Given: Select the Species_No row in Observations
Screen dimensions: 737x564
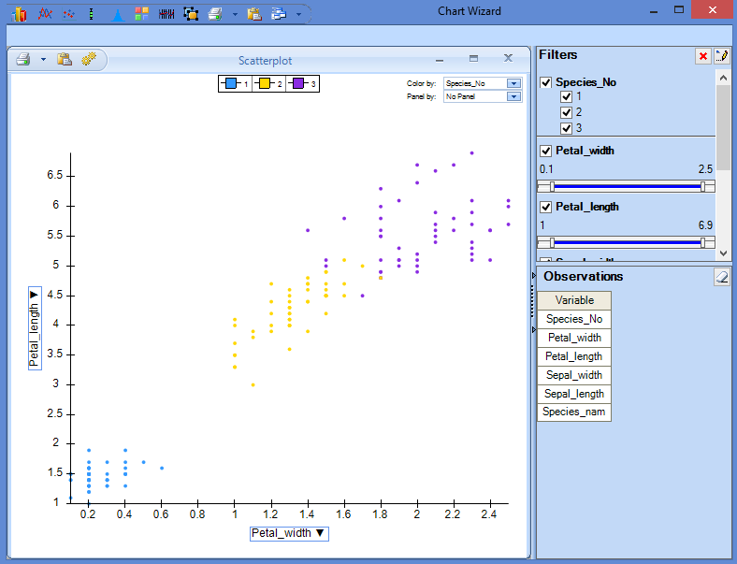Looking at the screenshot, I should (574, 319).
